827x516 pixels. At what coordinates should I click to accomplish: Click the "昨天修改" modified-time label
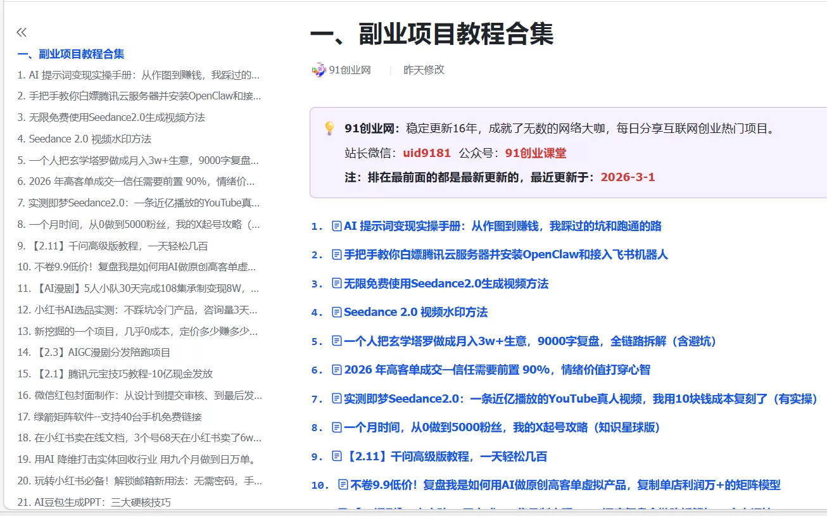(423, 70)
